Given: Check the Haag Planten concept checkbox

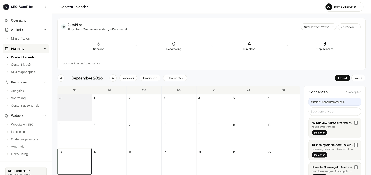Looking at the screenshot, I should [x=356, y=123].
